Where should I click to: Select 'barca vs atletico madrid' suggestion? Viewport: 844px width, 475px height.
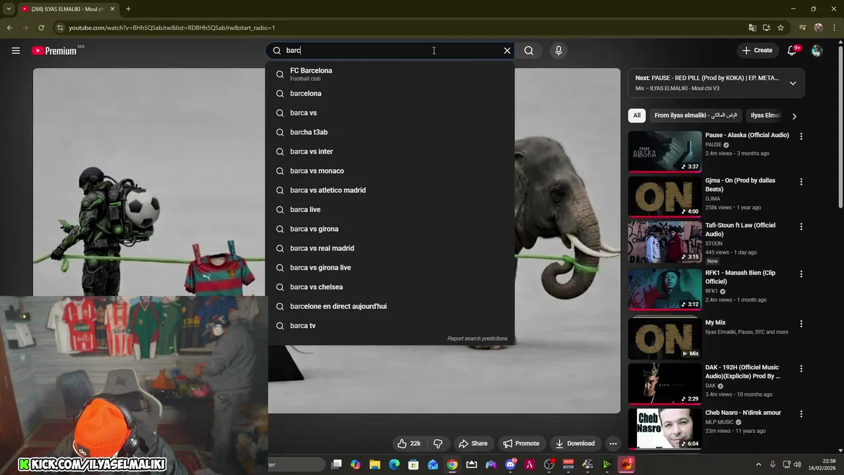tap(391, 190)
